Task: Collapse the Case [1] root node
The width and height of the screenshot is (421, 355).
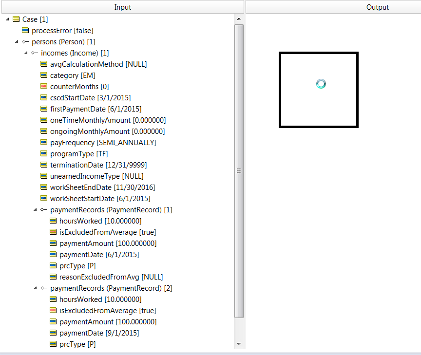Action: click(x=7, y=19)
